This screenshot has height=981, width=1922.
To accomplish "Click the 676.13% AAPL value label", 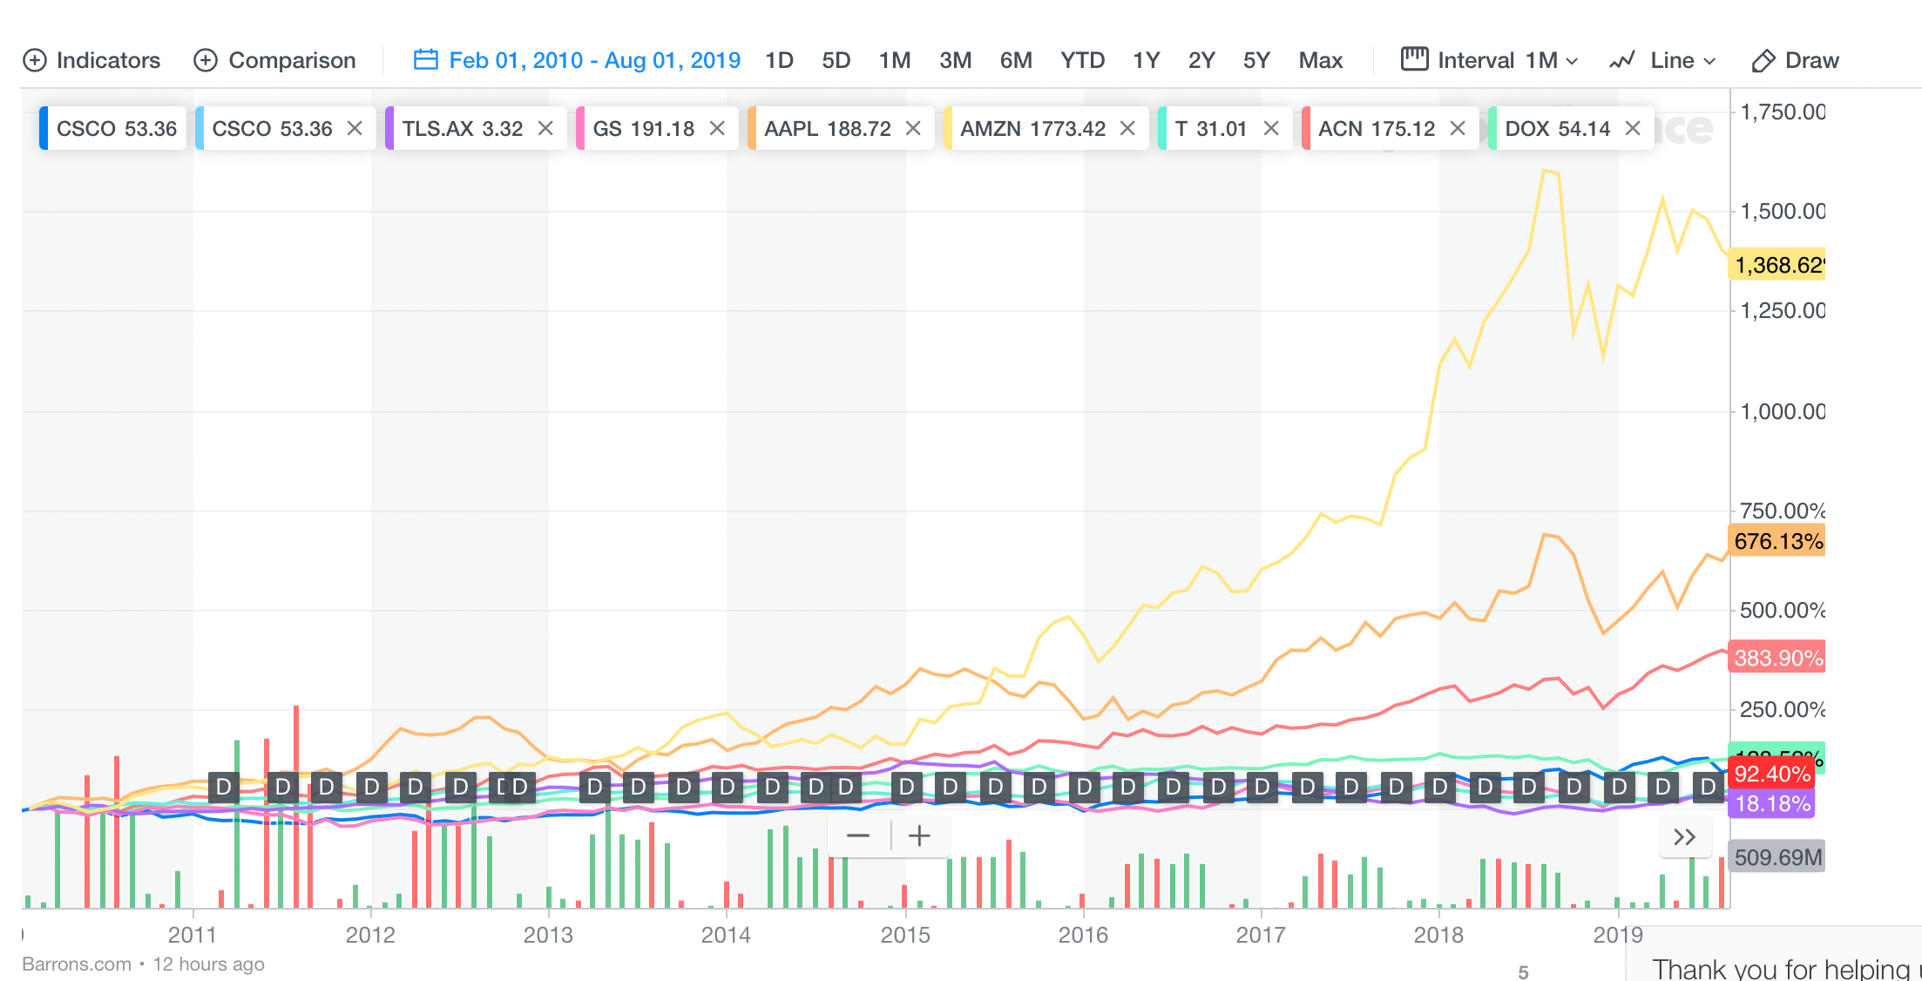I will (x=1777, y=541).
